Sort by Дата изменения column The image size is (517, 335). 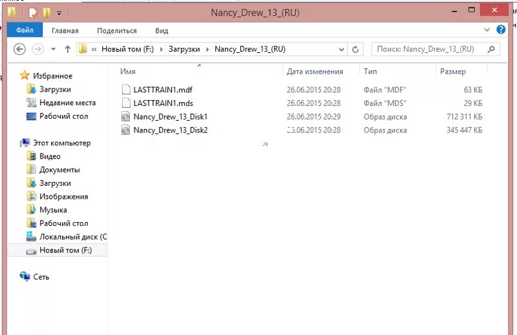pos(315,72)
